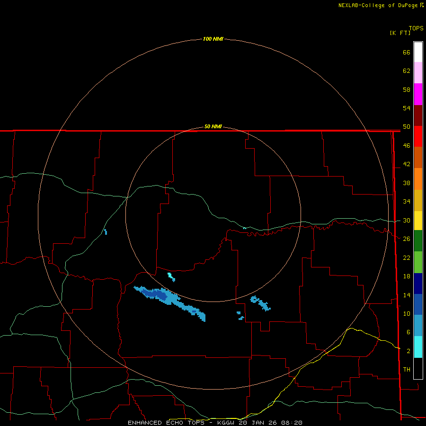Click the echo cluster southeast of the radar

[260, 303]
